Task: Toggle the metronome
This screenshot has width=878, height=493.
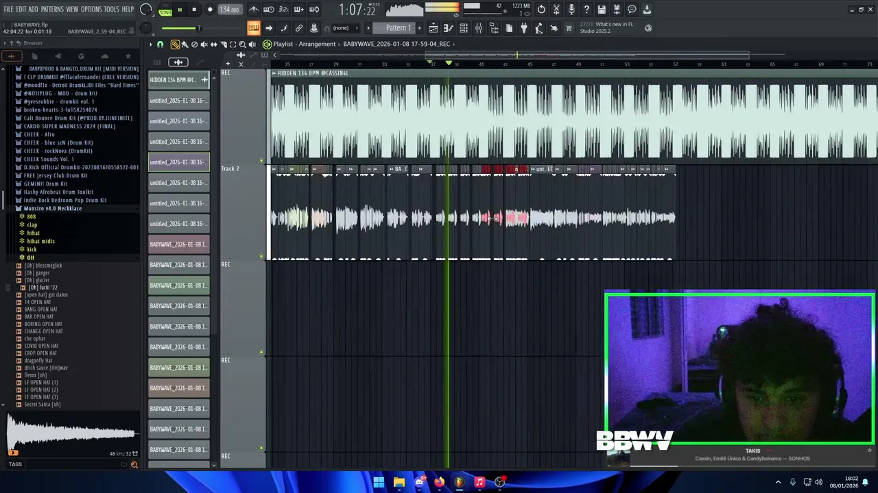Action: 254,10
